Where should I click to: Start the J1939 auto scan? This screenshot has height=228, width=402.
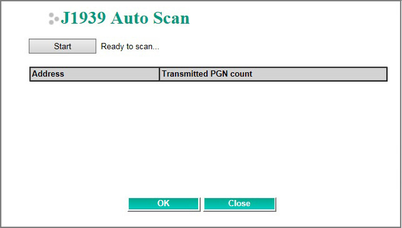(63, 46)
